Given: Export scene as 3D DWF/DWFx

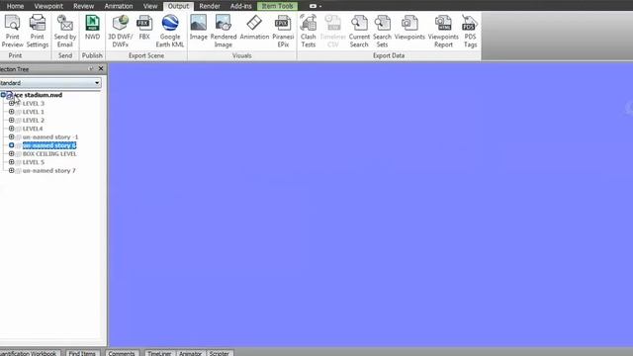Looking at the screenshot, I should (120, 31).
